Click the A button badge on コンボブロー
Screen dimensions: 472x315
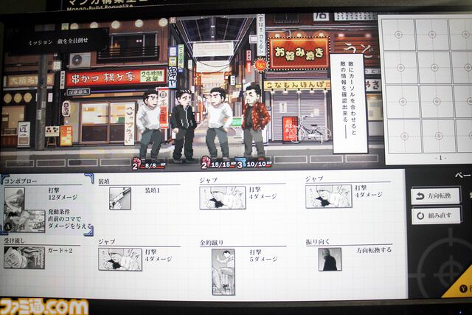click(x=9, y=228)
